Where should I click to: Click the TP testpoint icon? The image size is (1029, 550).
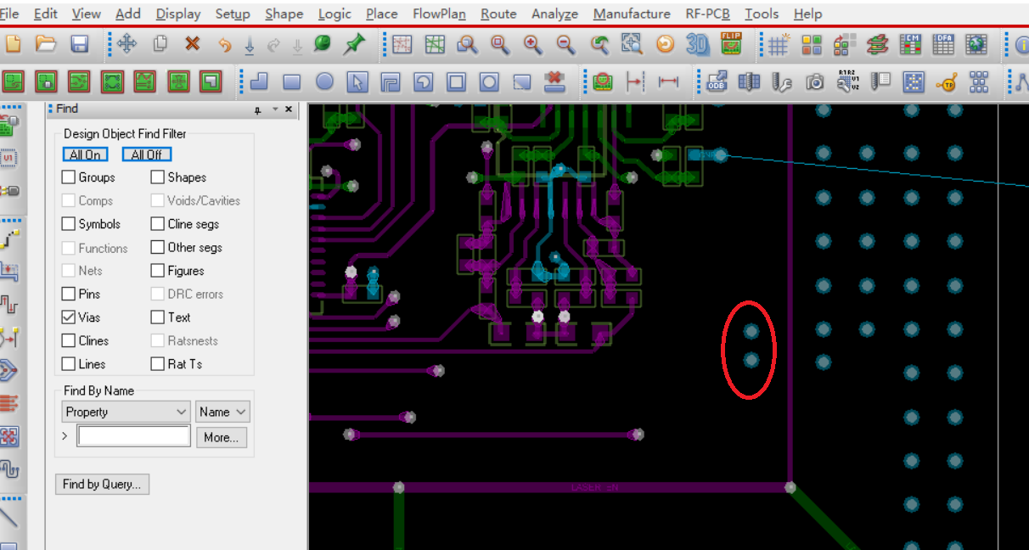coord(947,82)
